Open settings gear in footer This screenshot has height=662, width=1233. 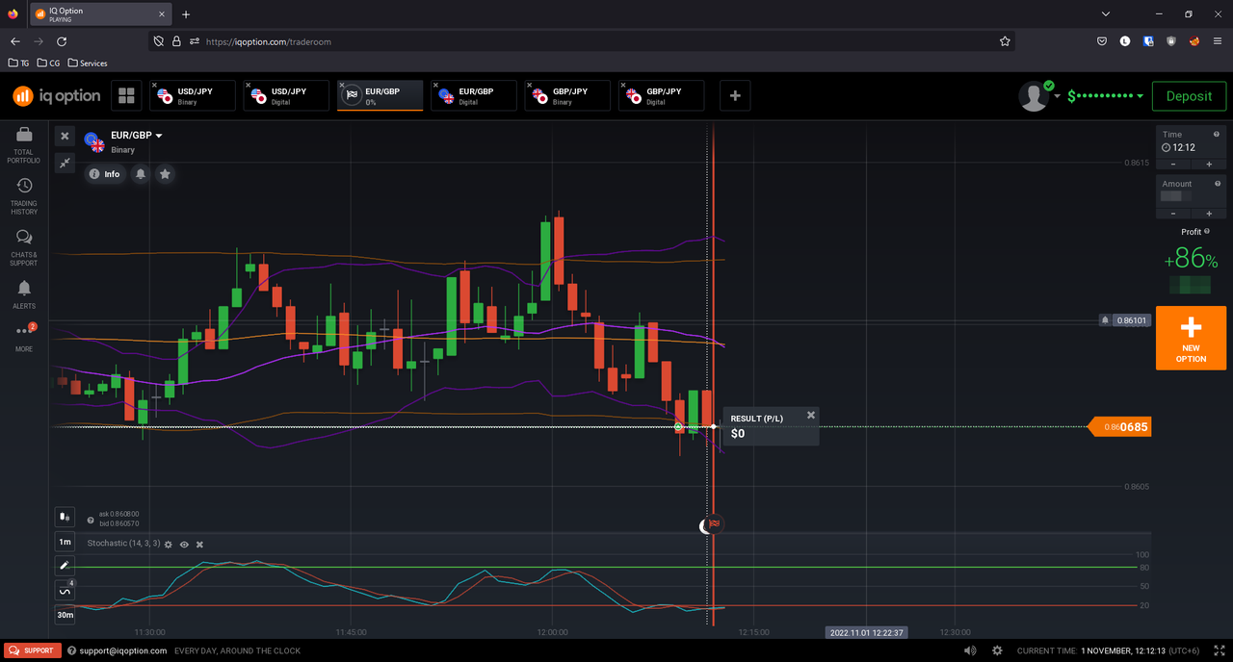pyautogui.click(x=997, y=651)
